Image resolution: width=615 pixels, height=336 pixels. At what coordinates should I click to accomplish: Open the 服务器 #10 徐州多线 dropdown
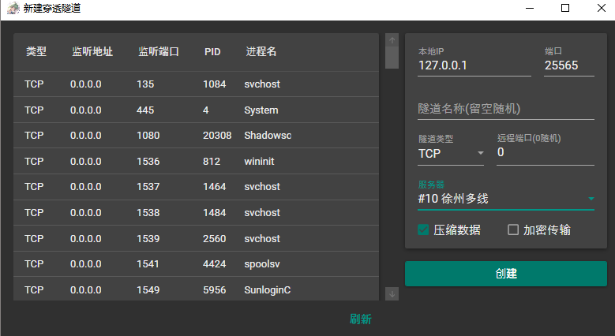click(506, 199)
